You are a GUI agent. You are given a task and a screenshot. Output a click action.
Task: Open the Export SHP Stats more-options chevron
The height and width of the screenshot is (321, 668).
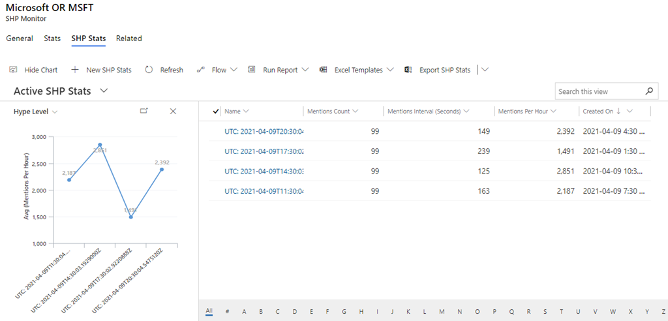click(x=485, y=70)
